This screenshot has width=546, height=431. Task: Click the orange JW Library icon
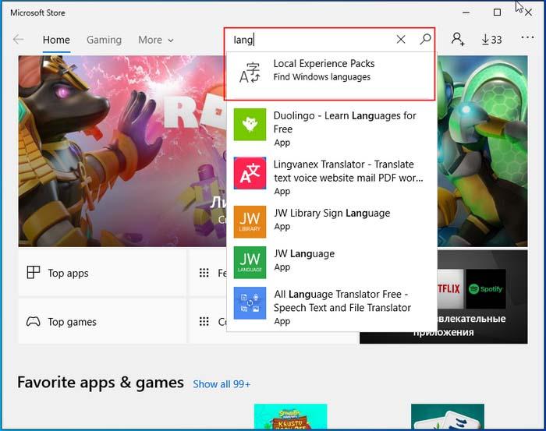[x=250, y=221]
